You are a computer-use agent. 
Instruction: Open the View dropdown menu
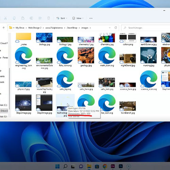[x=78, y=18]
